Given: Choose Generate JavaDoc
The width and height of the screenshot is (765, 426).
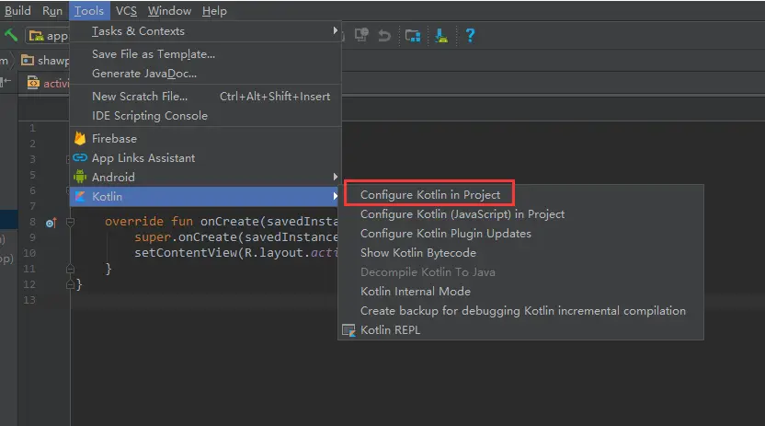Looking at the screenshot, I should click(205, 74).
